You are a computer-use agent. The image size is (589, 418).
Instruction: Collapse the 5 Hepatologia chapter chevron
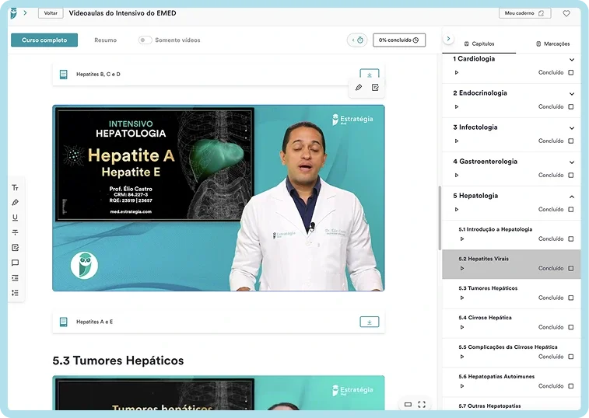(572, 197)
